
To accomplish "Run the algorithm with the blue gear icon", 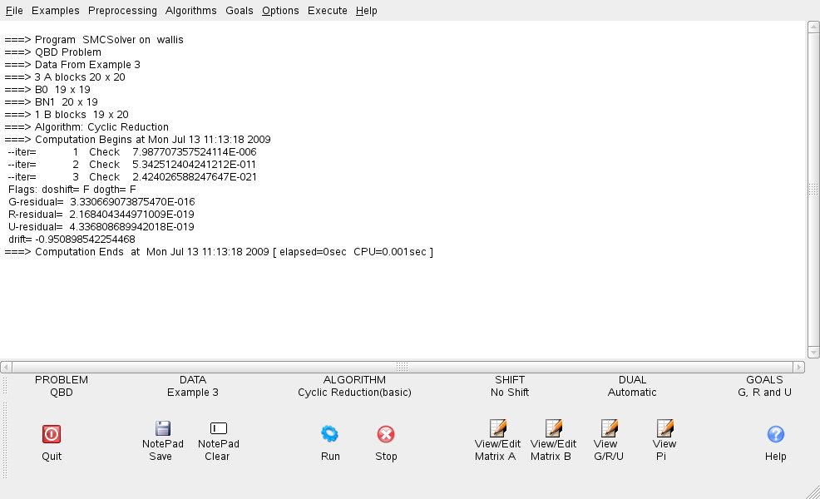I will coord(330,433).
